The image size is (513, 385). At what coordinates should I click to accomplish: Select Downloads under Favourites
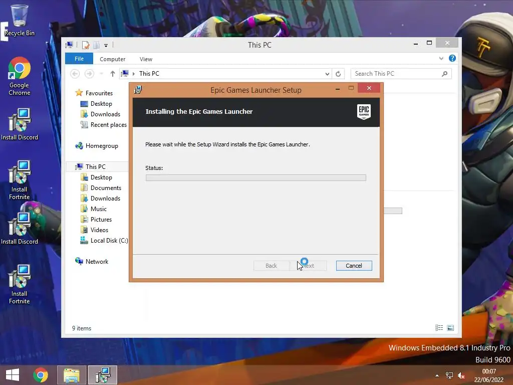tap(100, 114)
